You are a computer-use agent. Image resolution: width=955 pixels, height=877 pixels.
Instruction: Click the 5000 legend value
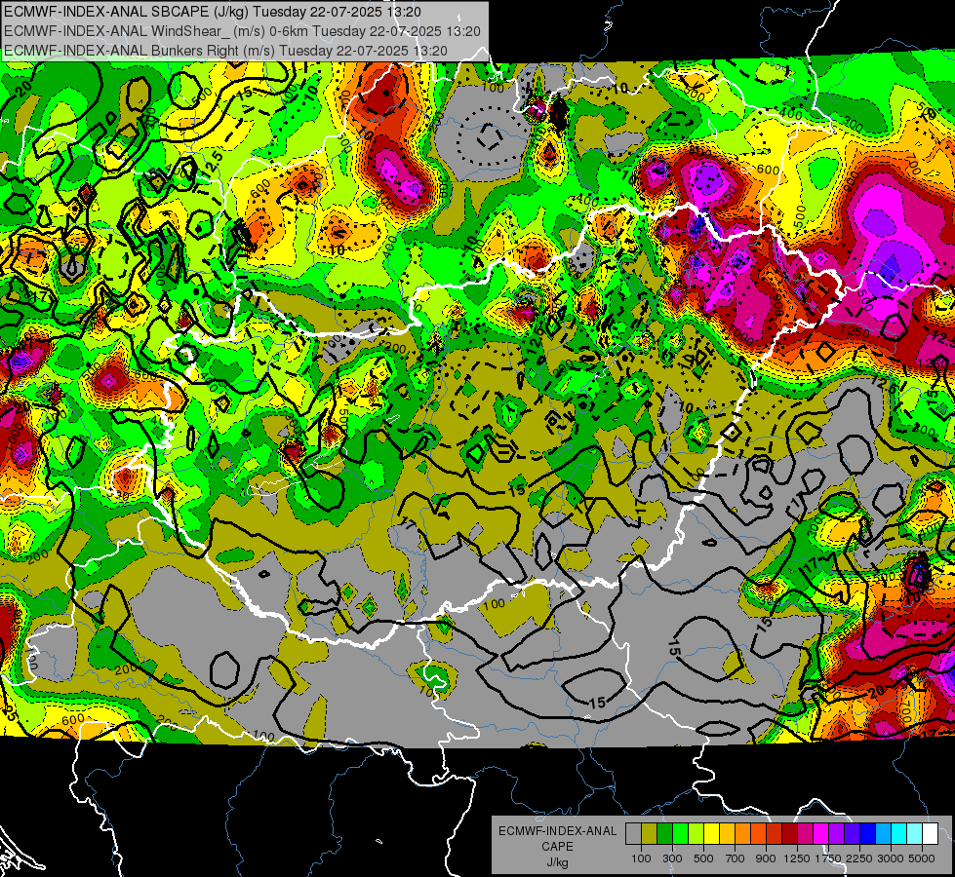922,858
